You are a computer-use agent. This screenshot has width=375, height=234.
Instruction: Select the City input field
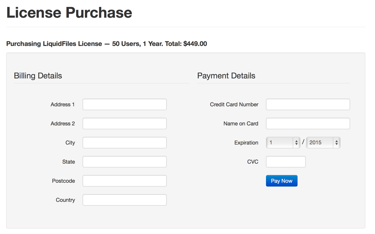124,142
